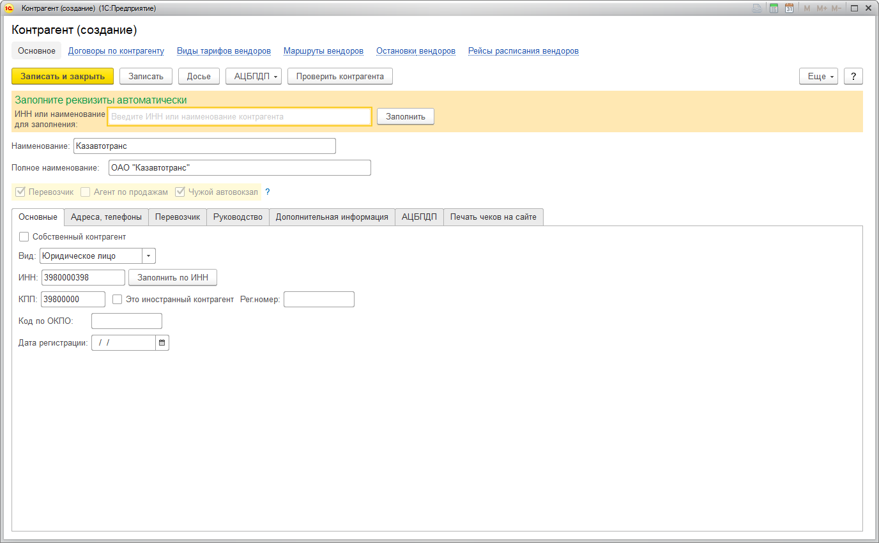Click the blue question mark hint

coord(268,192)
